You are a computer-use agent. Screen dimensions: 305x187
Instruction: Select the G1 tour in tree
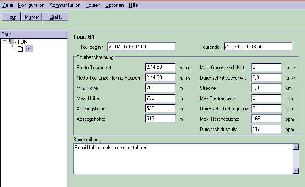(29, 49)
